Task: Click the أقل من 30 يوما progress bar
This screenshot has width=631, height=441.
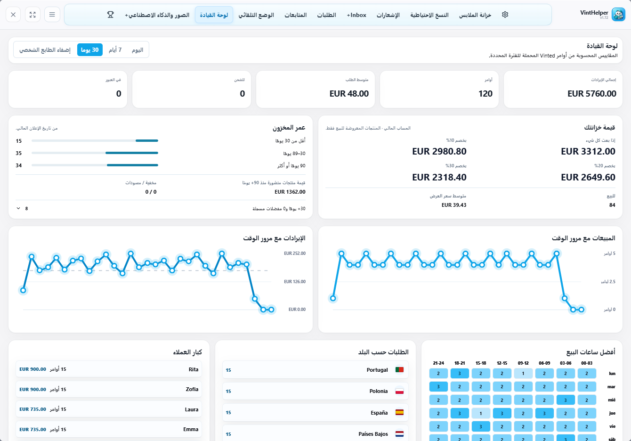Action: tap(95, 140)
